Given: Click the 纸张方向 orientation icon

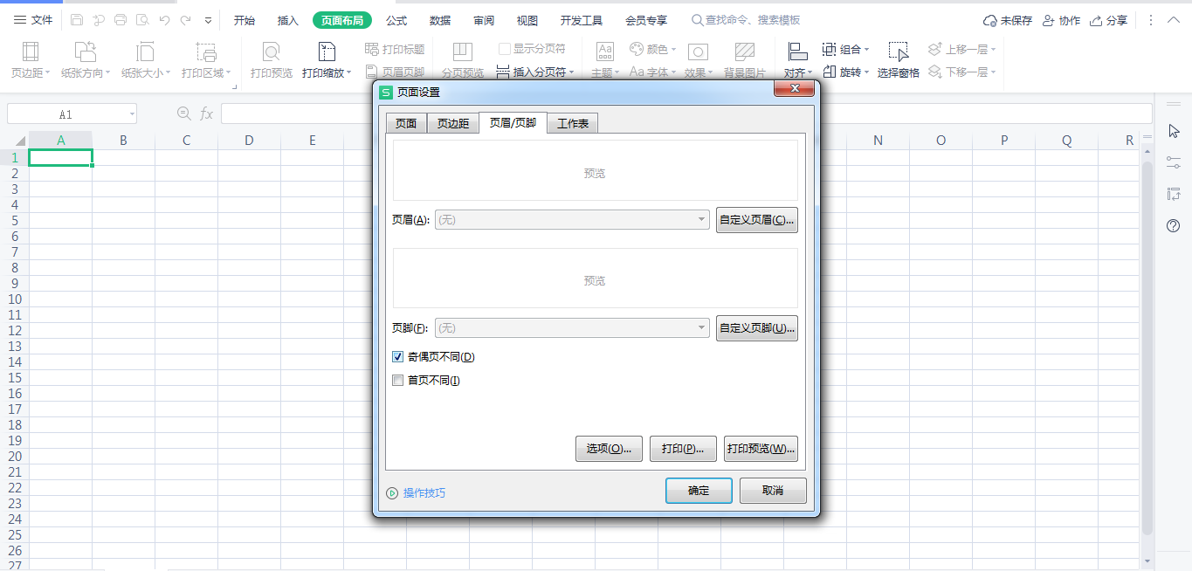Looking at the screenshot, I should (x=85, y=52).
